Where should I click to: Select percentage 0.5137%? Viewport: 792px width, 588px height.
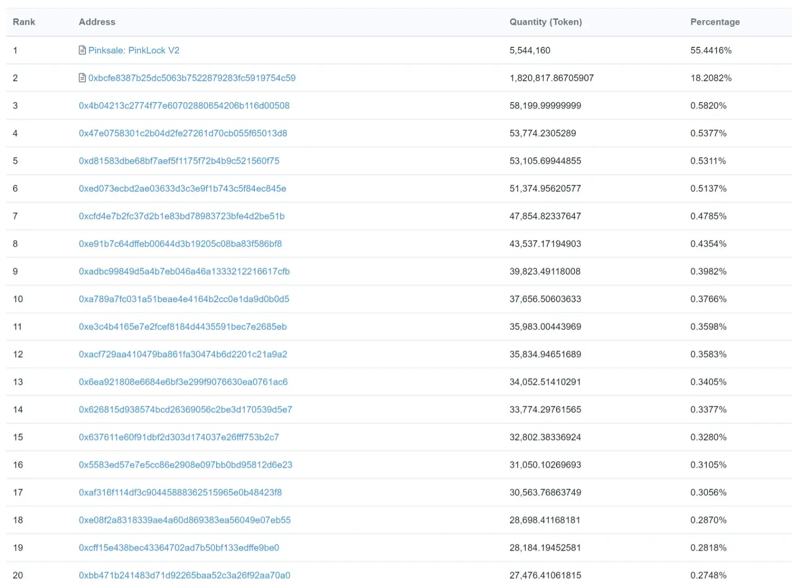708,188
